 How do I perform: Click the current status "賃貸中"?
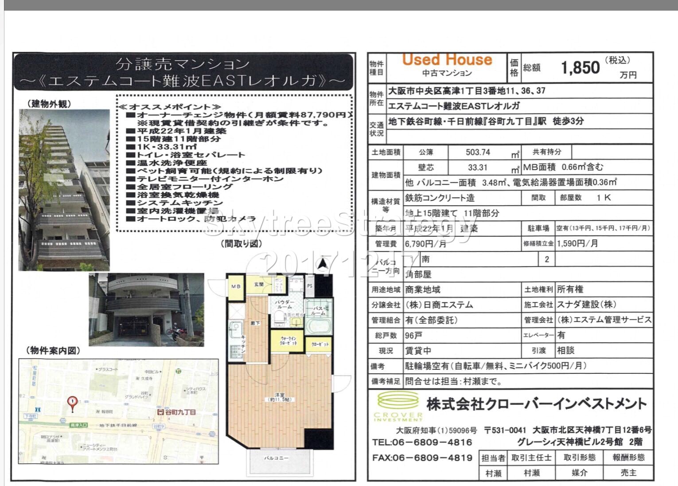pyautogui.click(x=418, y=351)
